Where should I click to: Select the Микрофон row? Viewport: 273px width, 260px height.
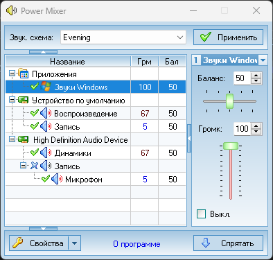[x=96, y=179]
